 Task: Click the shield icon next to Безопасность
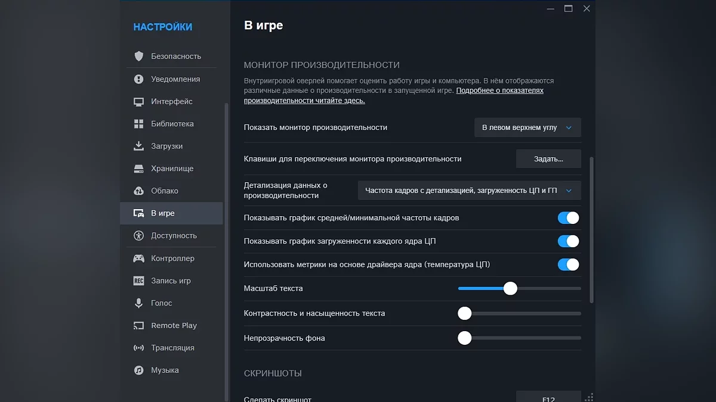click(139, 56)
